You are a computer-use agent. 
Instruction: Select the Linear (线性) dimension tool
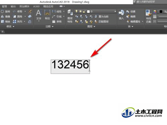57,11
